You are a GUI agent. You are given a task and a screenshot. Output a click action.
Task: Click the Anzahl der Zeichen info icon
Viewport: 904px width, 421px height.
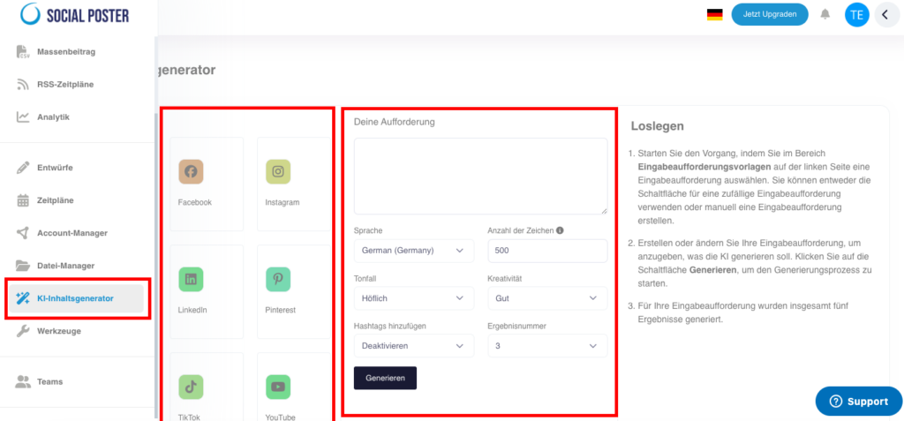(560, 230)
